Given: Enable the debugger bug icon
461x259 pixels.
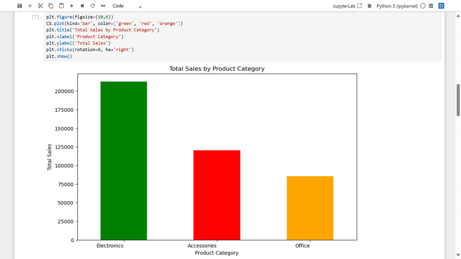Looking at the screenshot, I should click(x=370, y=6).
